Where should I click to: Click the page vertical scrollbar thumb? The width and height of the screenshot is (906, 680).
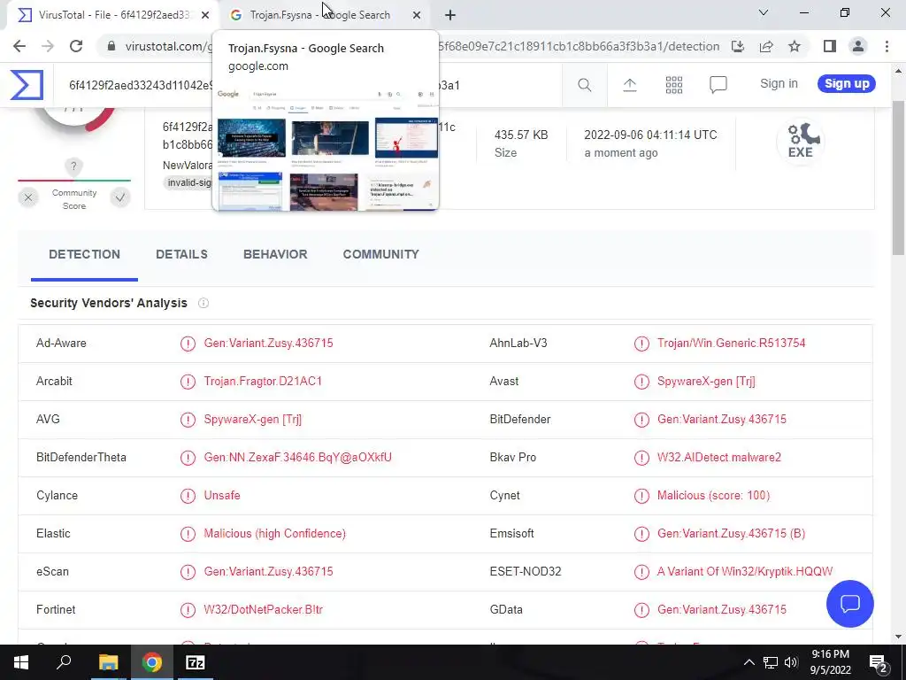click(x=898, y=177)
